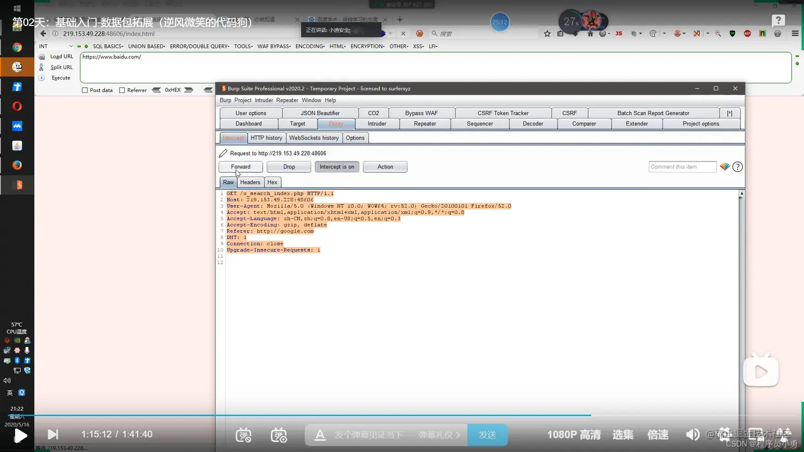The width and height of the screenshot is (804, 452).
Task: Expand the ERROR/DOUBLE QUERY dropdown
Action: pyautogui.click(x=199, y=46)
